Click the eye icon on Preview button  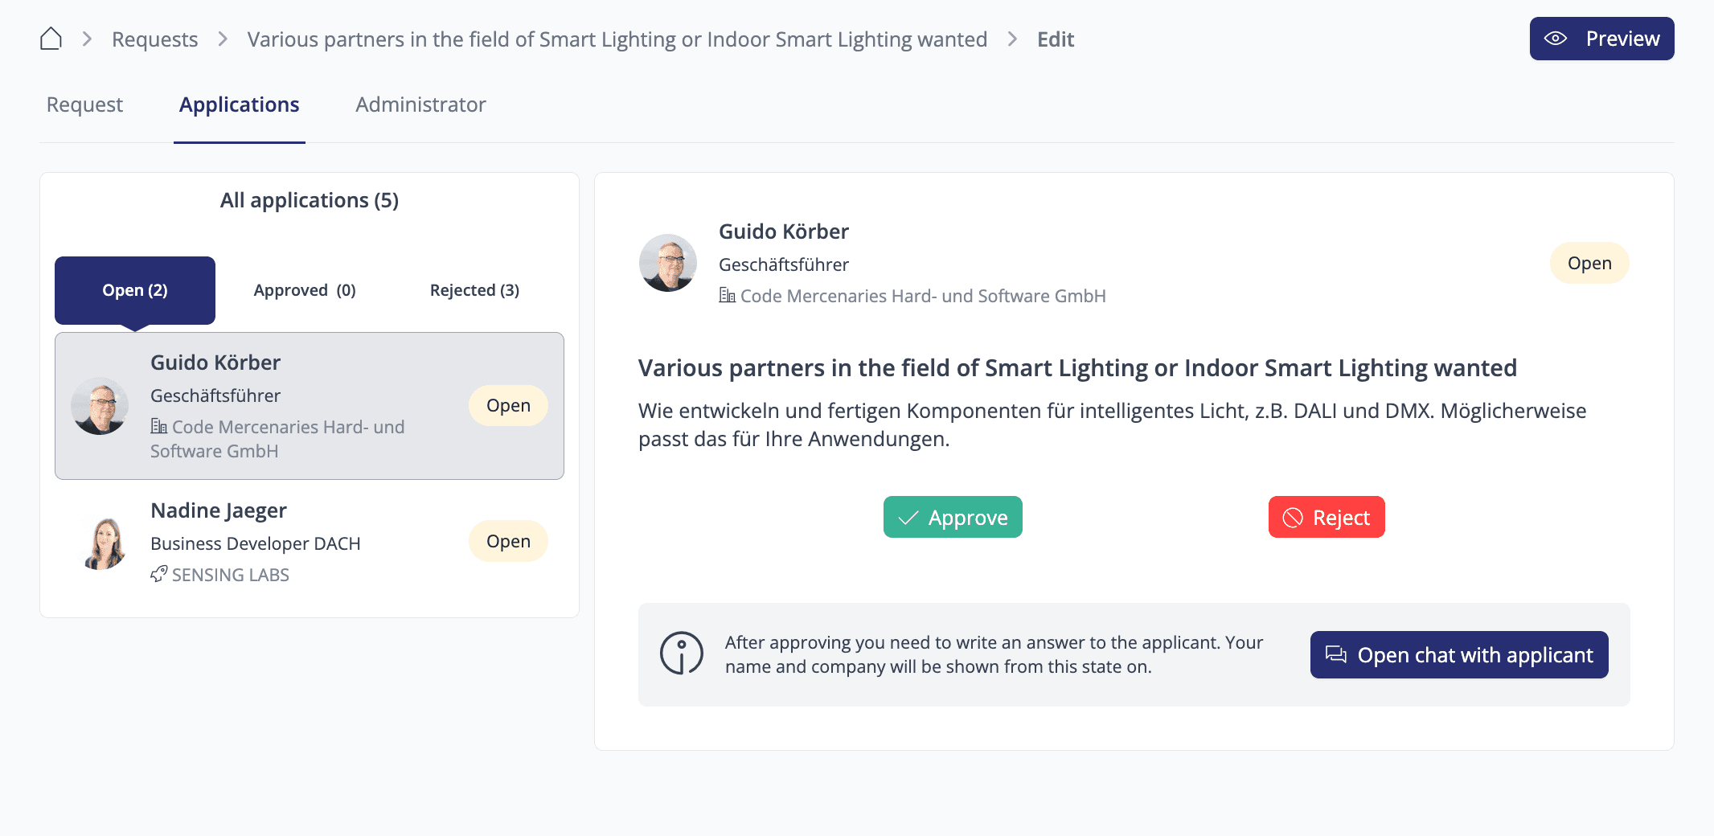(1556, 39)
